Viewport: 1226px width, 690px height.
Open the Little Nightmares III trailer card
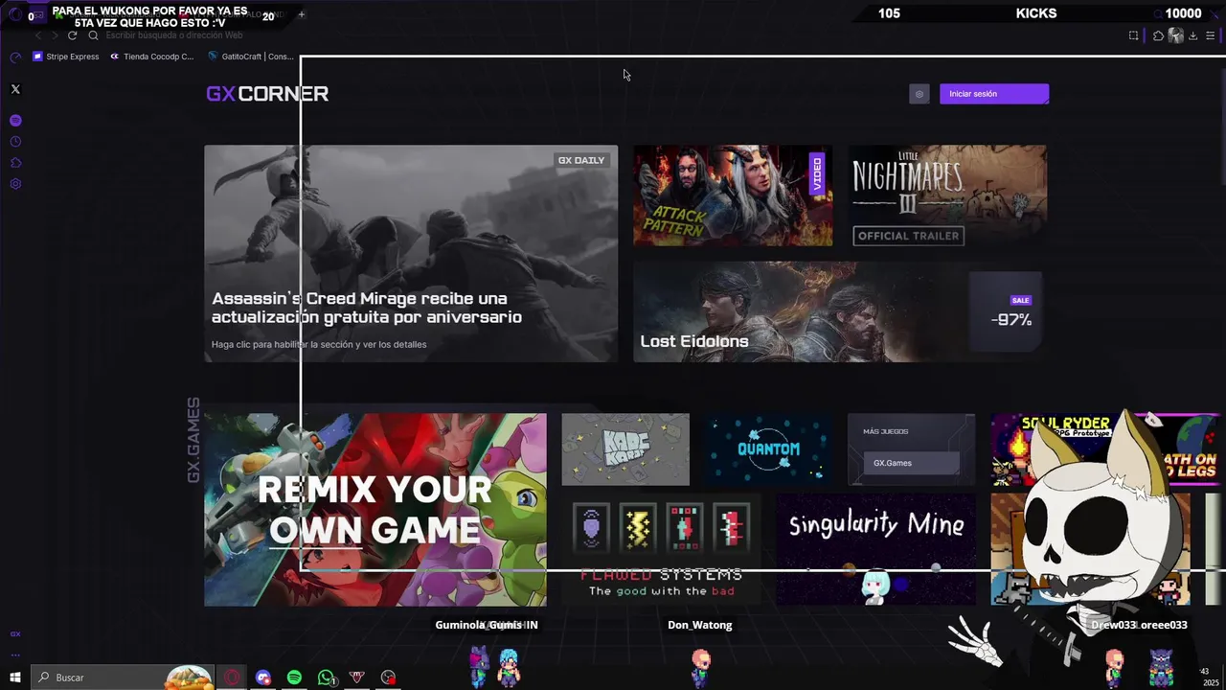pyautogui.click(x=947, y=195)
